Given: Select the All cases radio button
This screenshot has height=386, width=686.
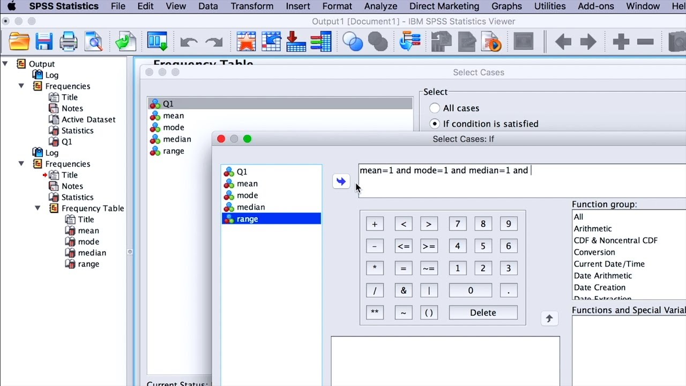Looking at the screenshot, I should 435,108.
